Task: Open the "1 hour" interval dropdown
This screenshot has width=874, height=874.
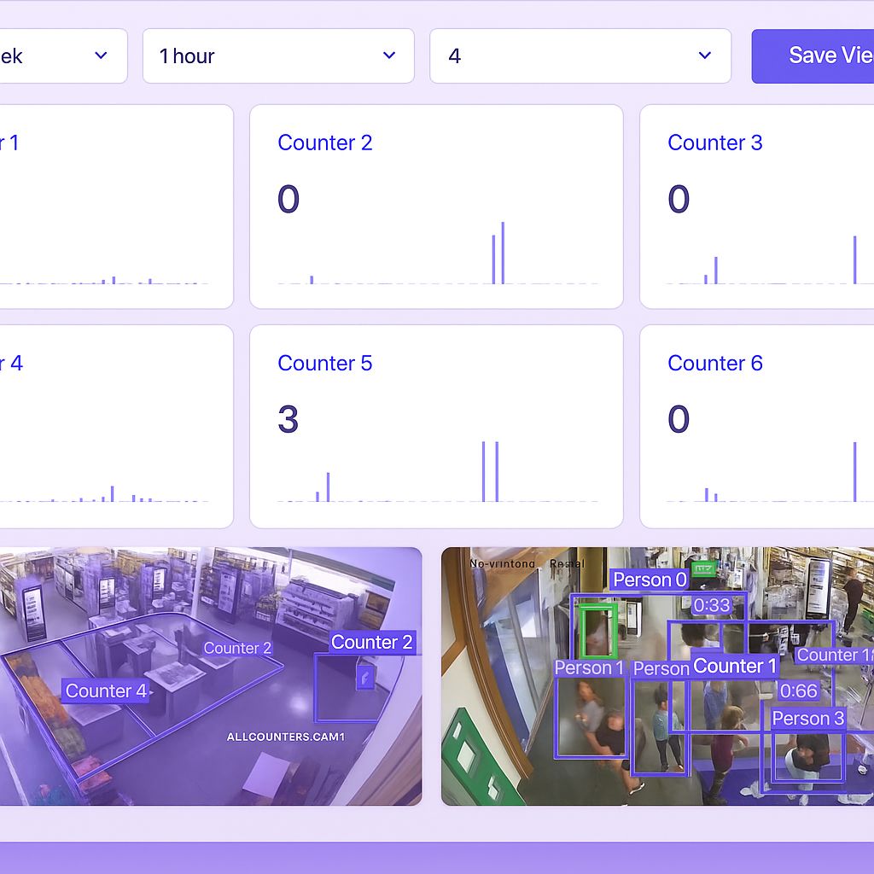Action: pyautogui.click(x=278, y=55)
